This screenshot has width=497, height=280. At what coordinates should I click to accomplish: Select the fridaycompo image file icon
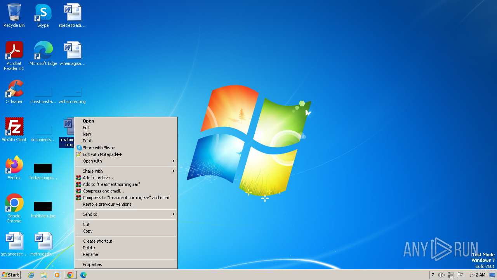pos(43,171)
